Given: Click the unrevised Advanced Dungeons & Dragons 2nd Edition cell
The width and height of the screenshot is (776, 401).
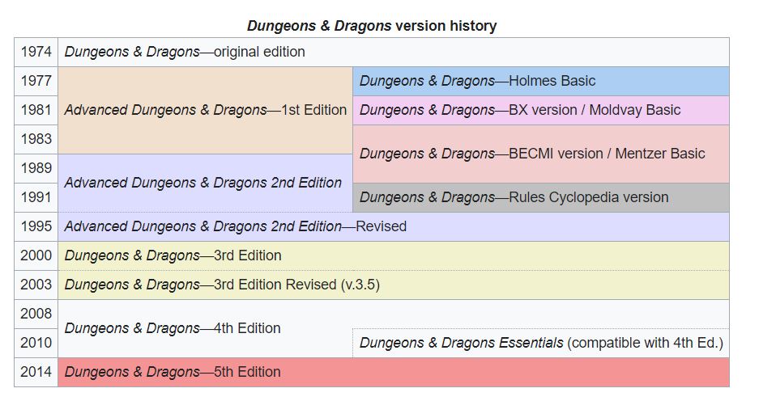Looking at the screenshot, I should point(203,183).
